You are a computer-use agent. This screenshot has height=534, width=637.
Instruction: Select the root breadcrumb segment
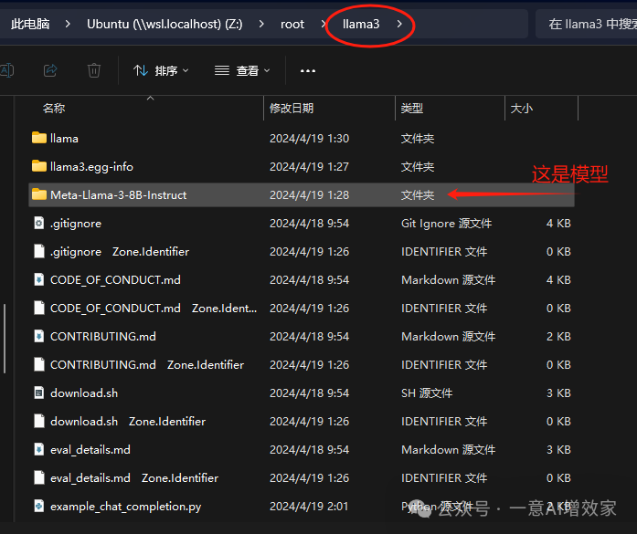[x=292, y=24]
